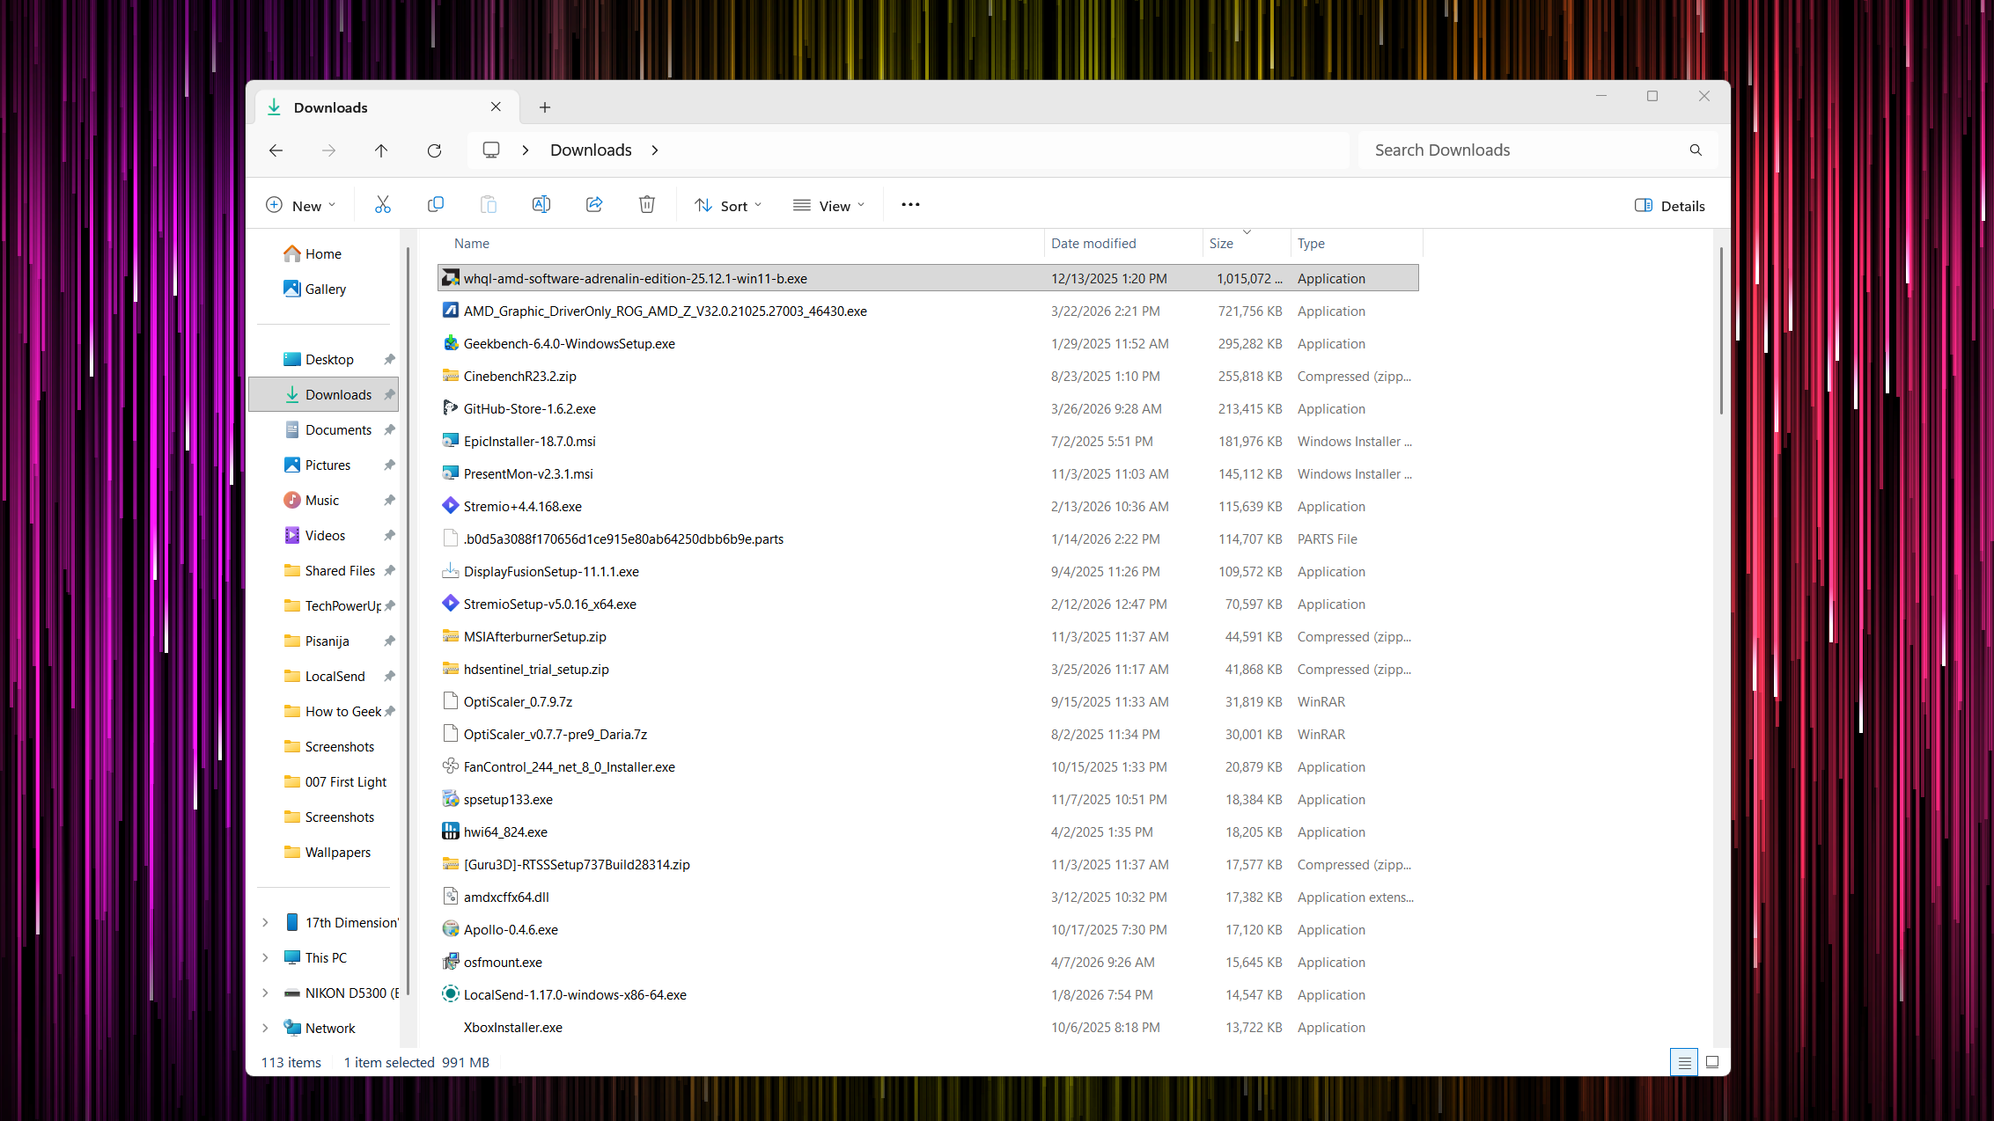The image size is (1994, 1121).
Task: Expand the Network tree node
Action: [x=265, y=1028]
